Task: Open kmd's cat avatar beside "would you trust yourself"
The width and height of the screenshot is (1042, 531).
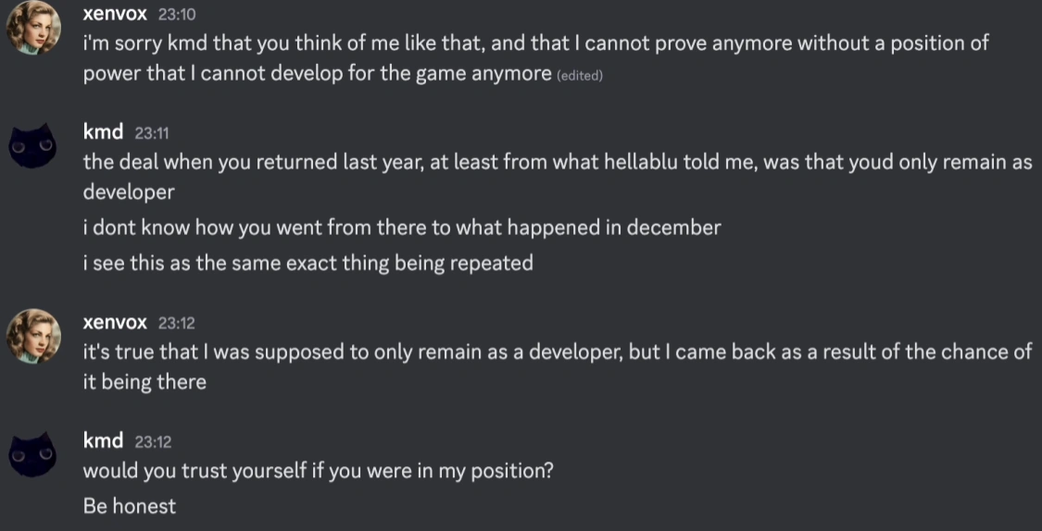Action: (34, 454)
